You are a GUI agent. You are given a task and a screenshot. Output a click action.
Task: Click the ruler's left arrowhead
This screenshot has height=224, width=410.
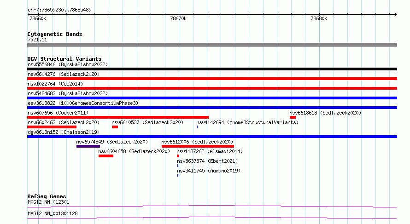[x=29, y=15]
